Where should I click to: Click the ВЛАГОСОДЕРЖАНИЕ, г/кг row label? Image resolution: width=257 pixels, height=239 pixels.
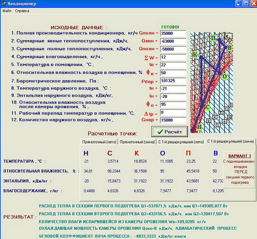(x=33, y=191)
